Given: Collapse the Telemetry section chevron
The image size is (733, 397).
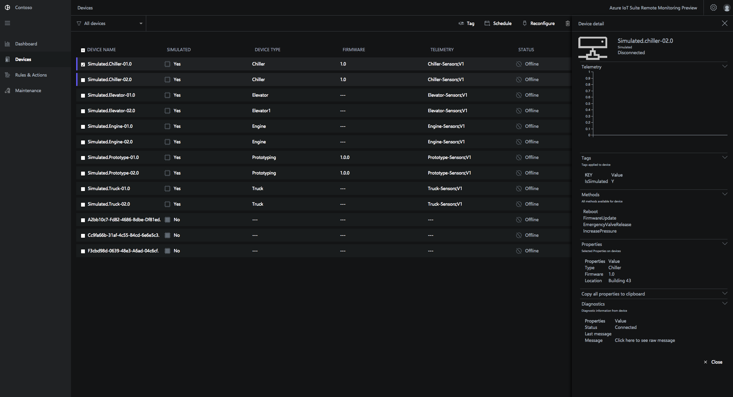Looking at the screenshot, I should (725, 66).
